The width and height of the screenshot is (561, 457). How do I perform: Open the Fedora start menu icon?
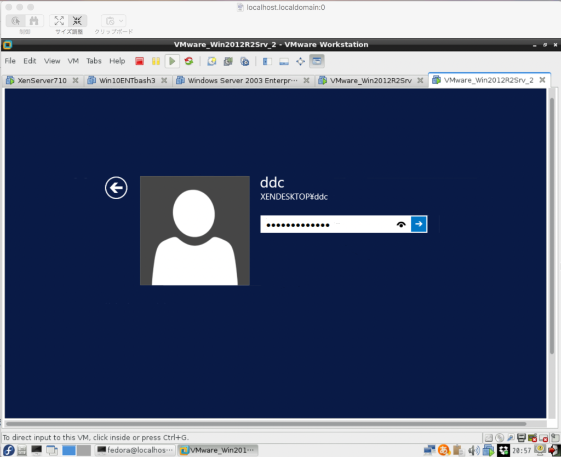9,450
